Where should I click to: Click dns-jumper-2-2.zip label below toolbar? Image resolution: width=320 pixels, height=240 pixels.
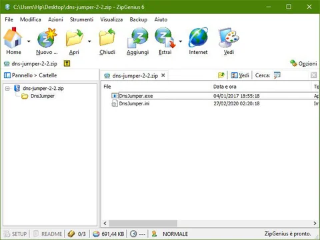[x=35, y=64]
